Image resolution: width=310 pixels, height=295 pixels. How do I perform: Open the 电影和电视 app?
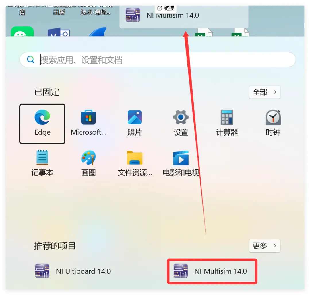tap(181, 164)
